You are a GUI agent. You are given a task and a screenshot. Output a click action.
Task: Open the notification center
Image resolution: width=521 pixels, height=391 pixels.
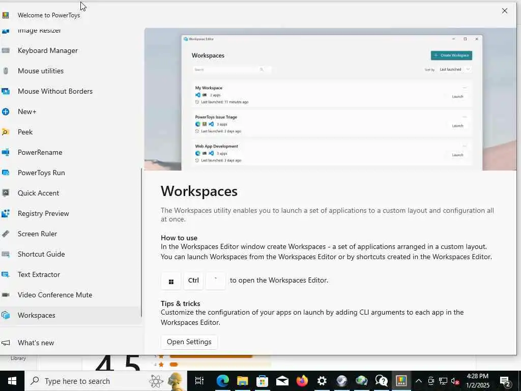[505, 381]
